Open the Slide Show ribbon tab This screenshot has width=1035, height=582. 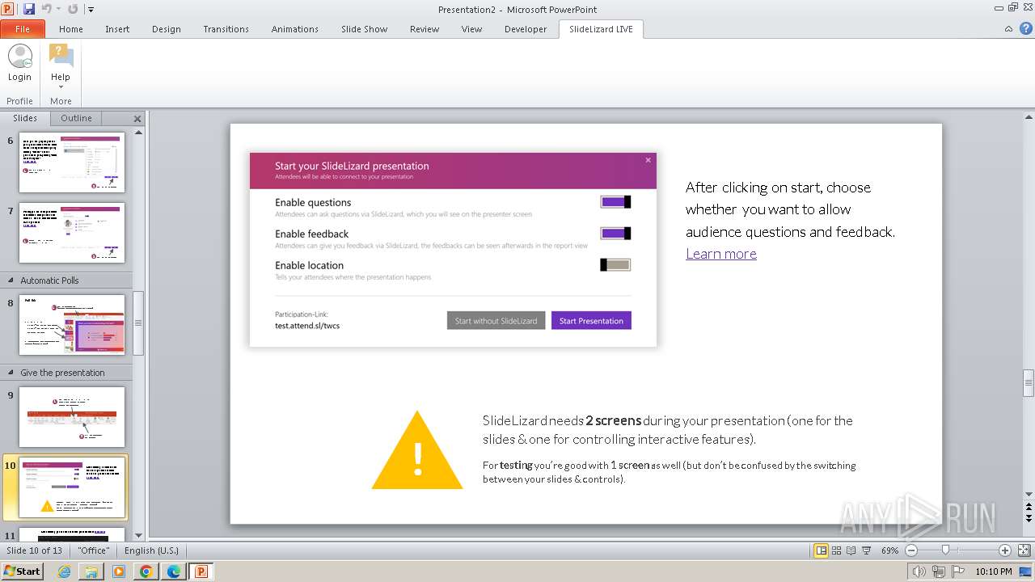[x=364, y=29]
